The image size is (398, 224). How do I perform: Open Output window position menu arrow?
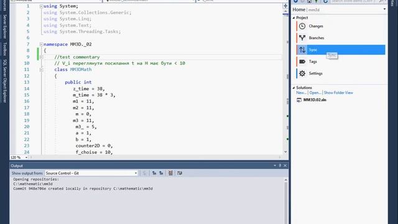[x=275, y=166]
